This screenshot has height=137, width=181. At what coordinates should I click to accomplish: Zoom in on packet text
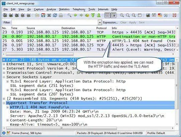point(122,15)
